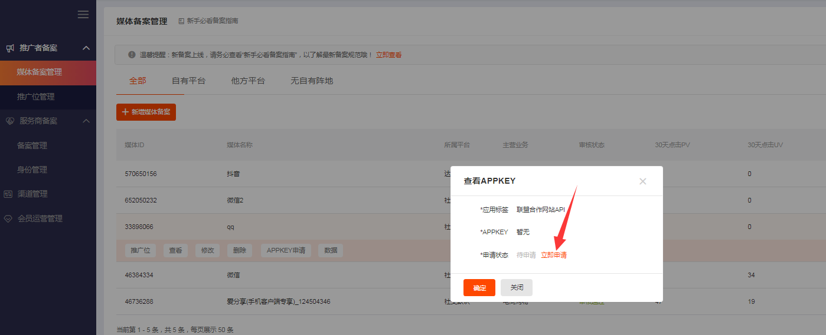Open 身份管理 in the sidebar

pos(32,170)
